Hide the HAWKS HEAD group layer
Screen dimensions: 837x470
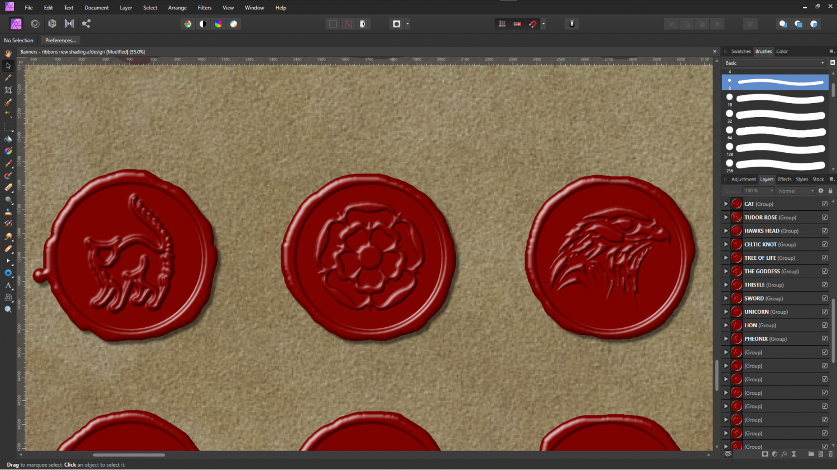825,231
